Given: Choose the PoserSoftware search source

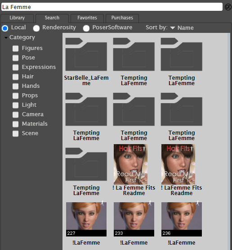Looking at the screenshot, I should pos(86,28).
